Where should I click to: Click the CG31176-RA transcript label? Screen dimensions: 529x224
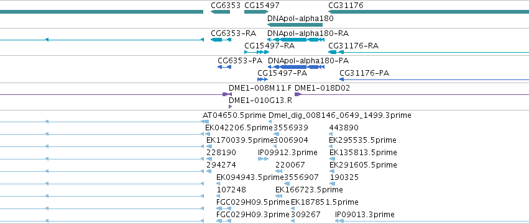click(354, 45)
